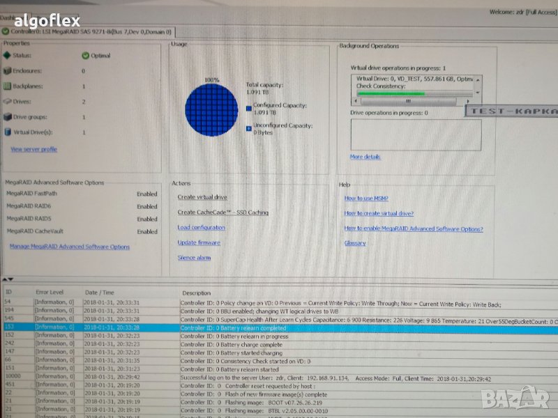Click the Virtual Drive(s) cylinder icon
The width and height of the screenshot is (558, 418).
click(7, 132)
